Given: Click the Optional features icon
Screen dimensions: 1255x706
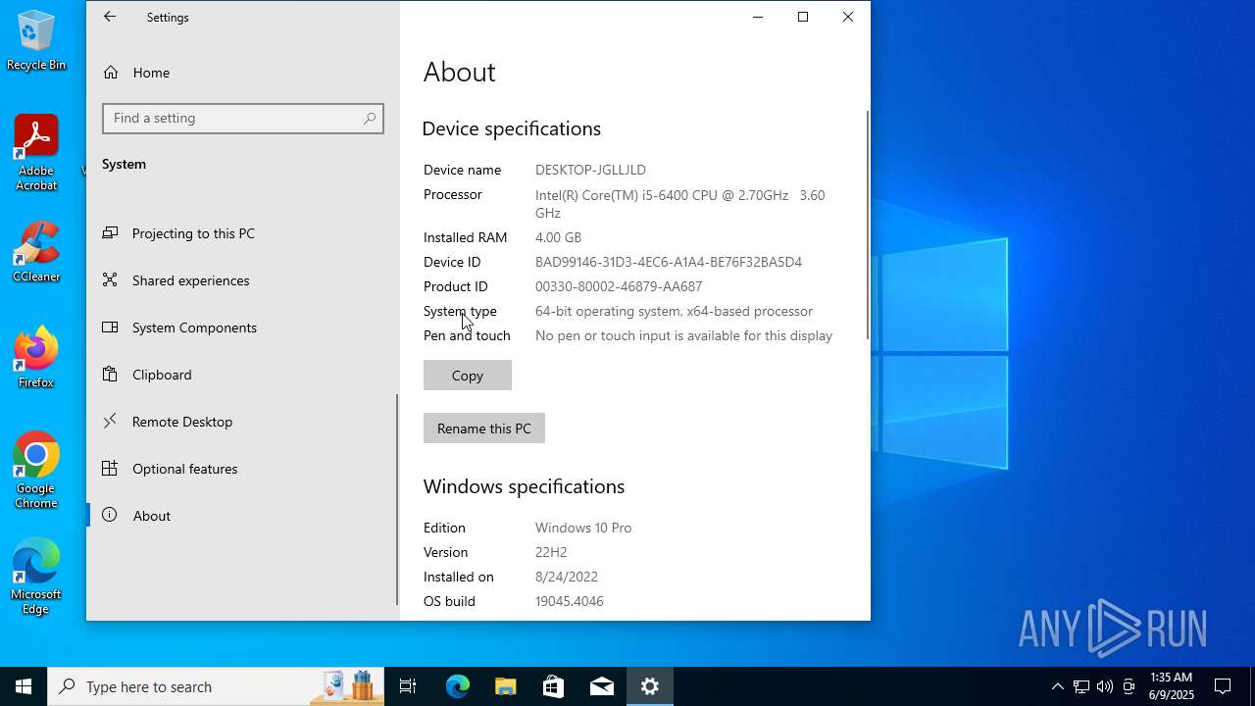Looking at the screenshot, I should coord(111,469).
